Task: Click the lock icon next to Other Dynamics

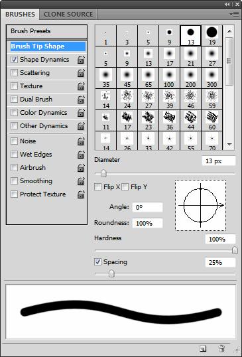Action: [81, 126]
